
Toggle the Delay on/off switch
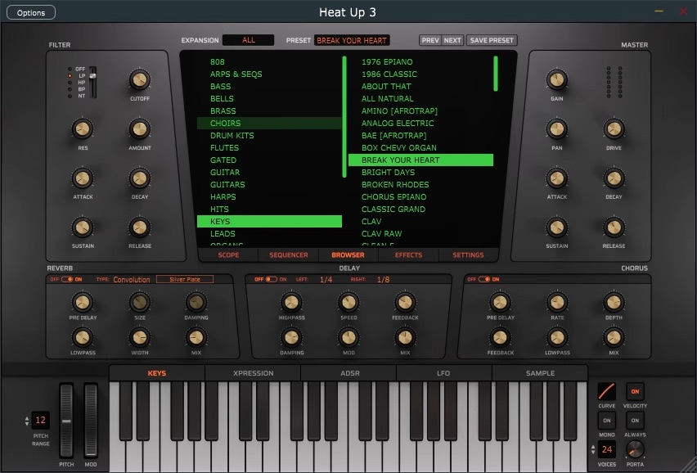pyautogui.click(x=269, y=279)
